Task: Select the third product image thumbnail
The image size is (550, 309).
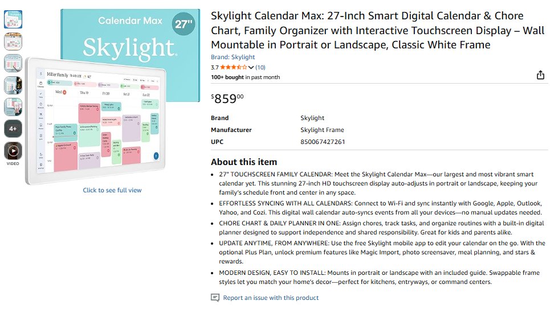Action: (13, 63)
